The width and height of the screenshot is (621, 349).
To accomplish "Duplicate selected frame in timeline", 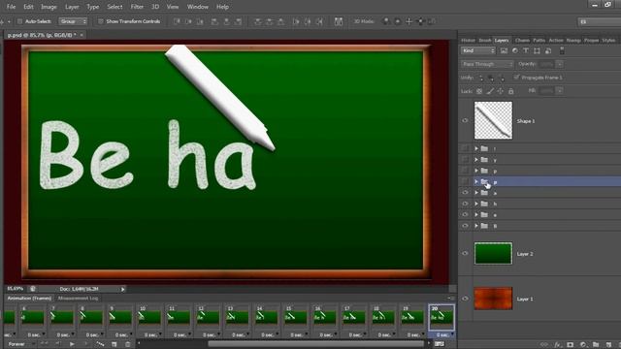I will pyautogui.click(x=114, y=344).
